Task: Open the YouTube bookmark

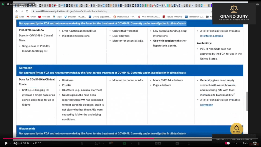Action: tap(44, 17)
